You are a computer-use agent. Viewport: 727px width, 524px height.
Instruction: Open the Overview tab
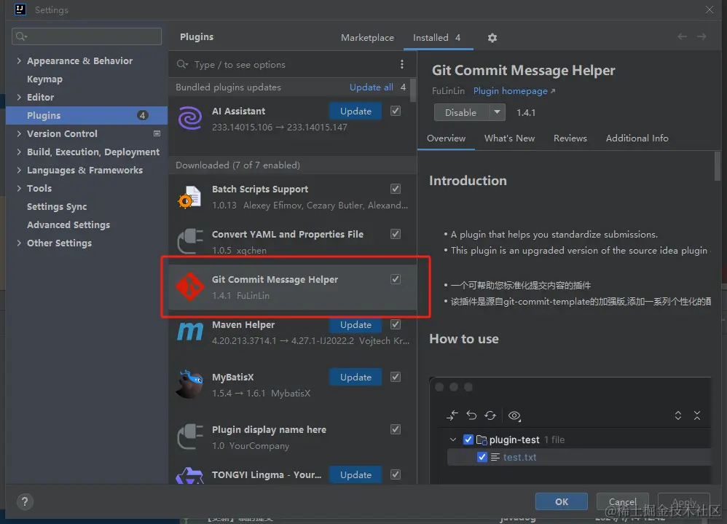446,138
